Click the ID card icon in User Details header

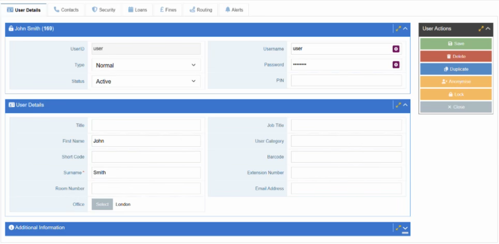tap(11, 105)
